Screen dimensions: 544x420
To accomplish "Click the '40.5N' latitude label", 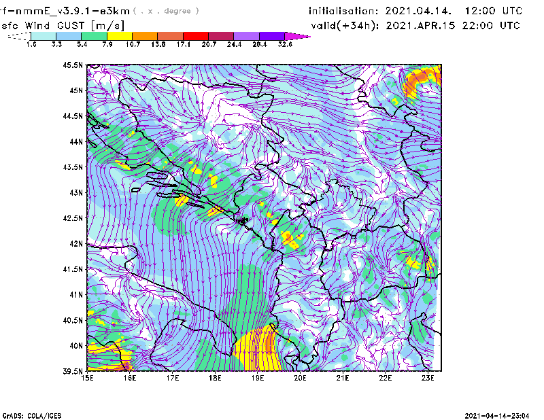I will [73, 321].
